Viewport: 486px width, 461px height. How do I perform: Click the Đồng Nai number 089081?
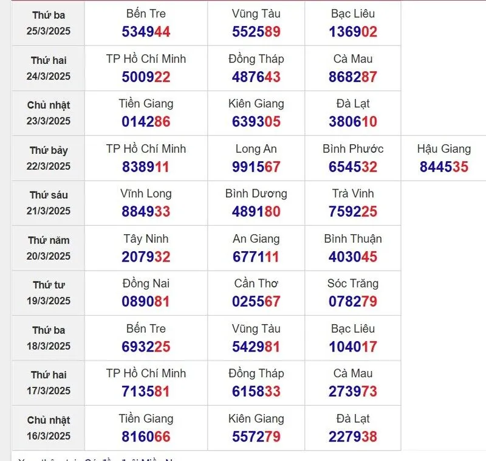click(x=146, y=302)
